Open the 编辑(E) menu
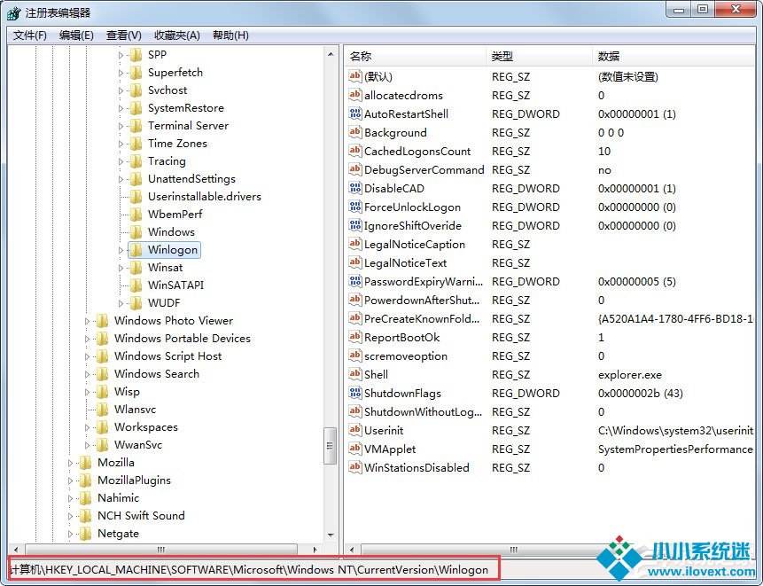This screenshot has width=763, height=586. (x=76, y=35)
